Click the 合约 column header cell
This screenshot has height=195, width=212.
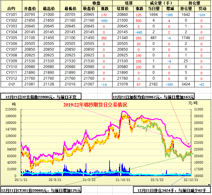[x=11, y=9]
